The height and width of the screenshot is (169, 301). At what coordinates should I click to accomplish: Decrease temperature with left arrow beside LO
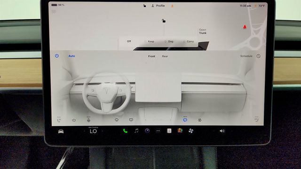84,131
